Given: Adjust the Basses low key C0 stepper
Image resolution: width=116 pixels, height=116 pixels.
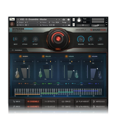Looking at the screenshot, I should [x=21, y=84].
